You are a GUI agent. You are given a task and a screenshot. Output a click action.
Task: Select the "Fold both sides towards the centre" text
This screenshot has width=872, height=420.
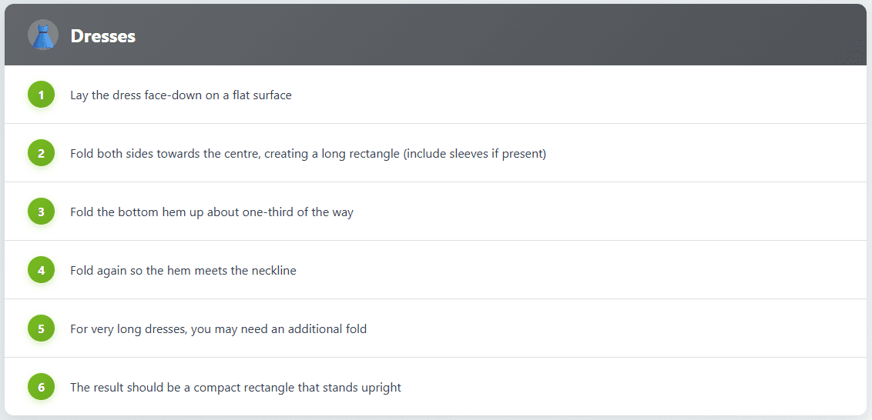tap(166, 154)
